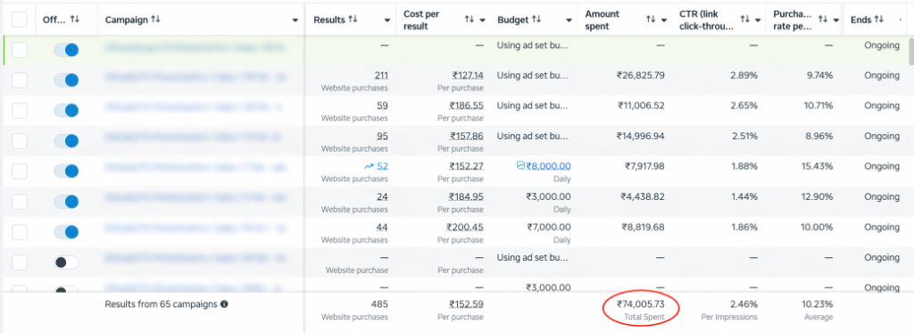Click trend arrow icon beside 52 results
Screen dimensions: 914x333
click(369, 166)
